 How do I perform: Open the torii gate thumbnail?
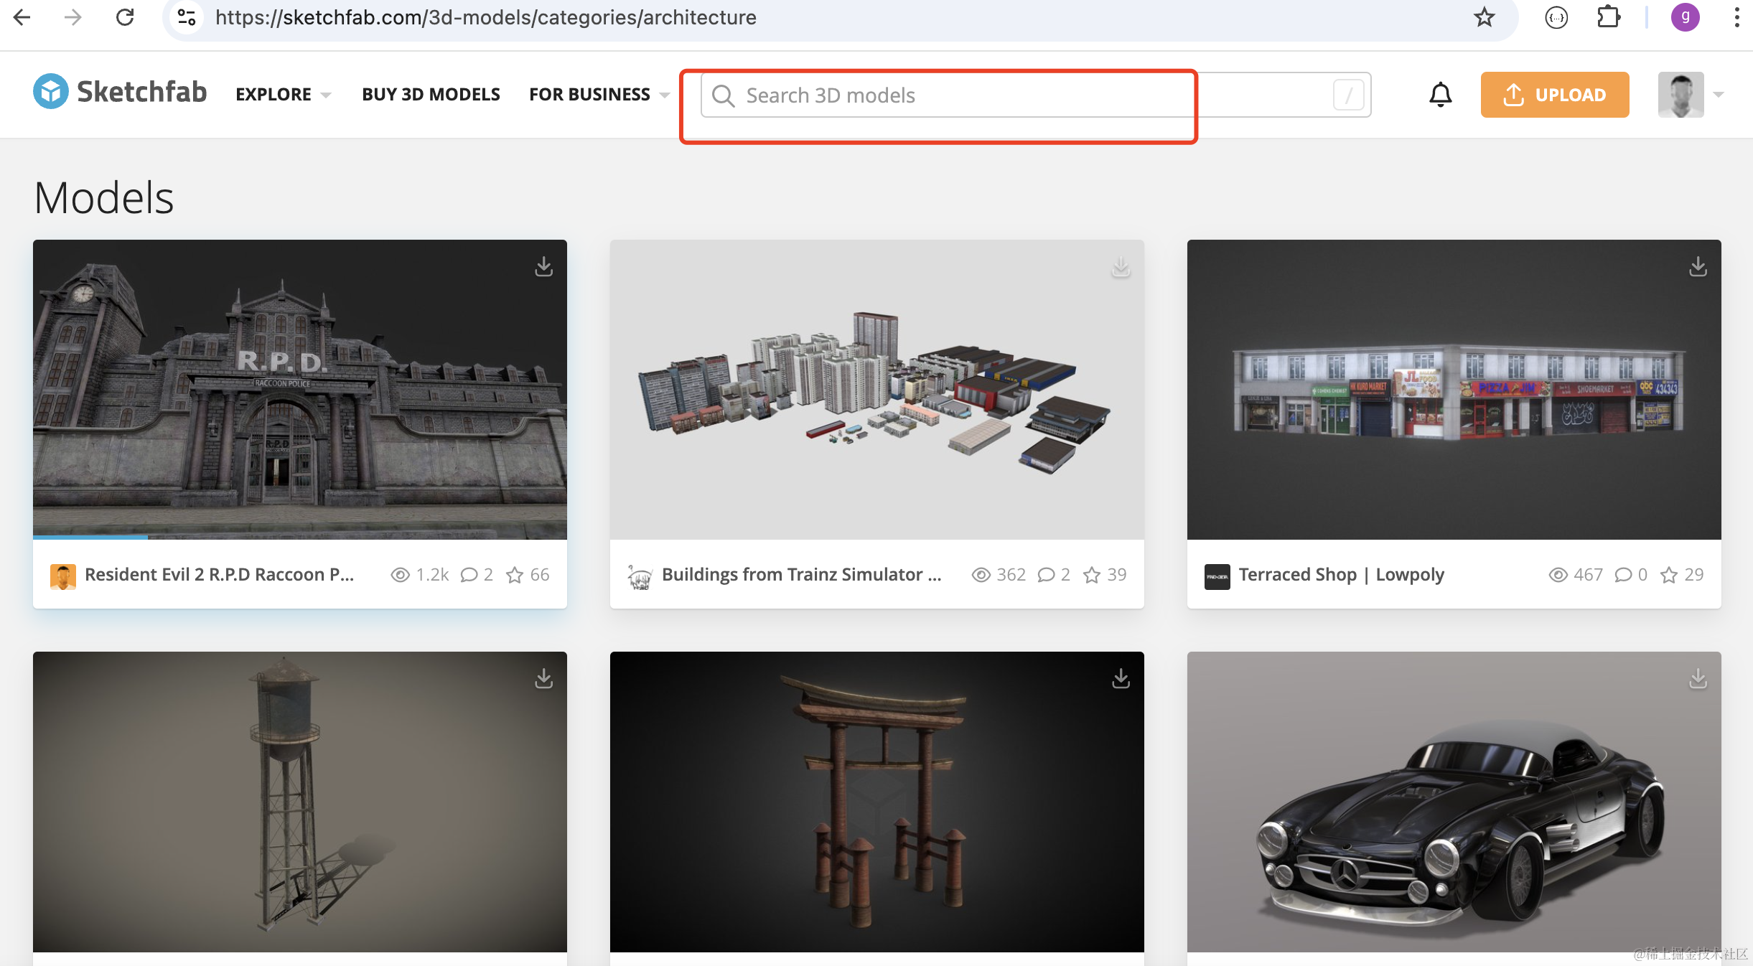(x=877, y=802)
